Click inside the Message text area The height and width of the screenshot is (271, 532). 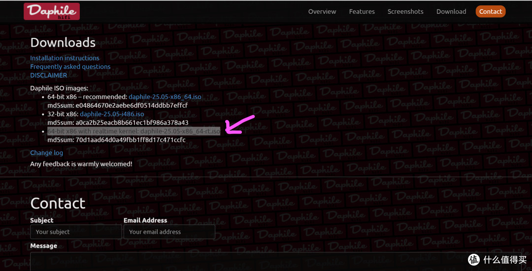click(275, 262)
